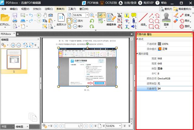Open the 文件 menu

click(4, 9)
